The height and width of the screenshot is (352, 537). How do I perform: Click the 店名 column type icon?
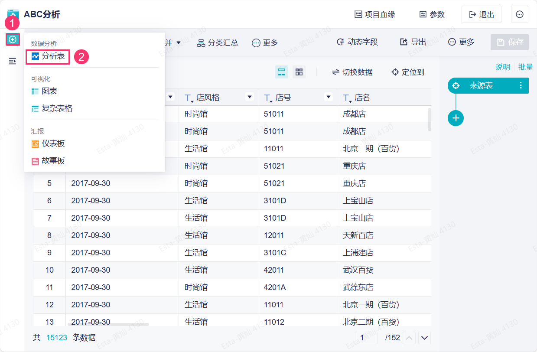[348, 98]
